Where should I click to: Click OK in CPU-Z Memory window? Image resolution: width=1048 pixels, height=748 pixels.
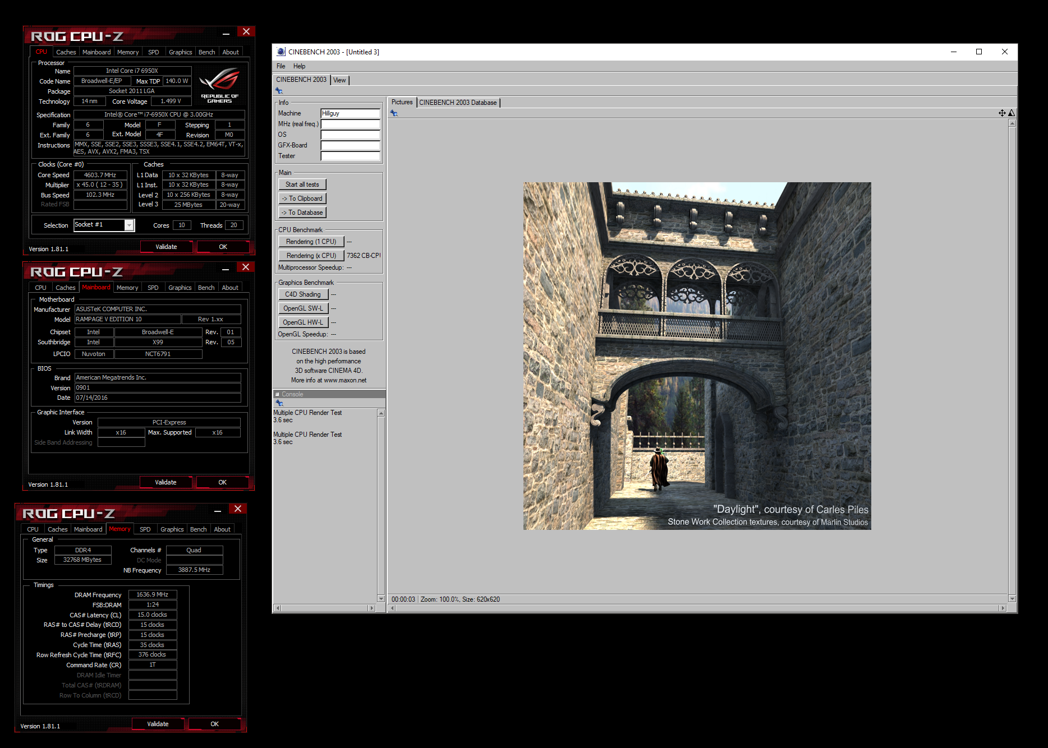[x=214, y=724]
